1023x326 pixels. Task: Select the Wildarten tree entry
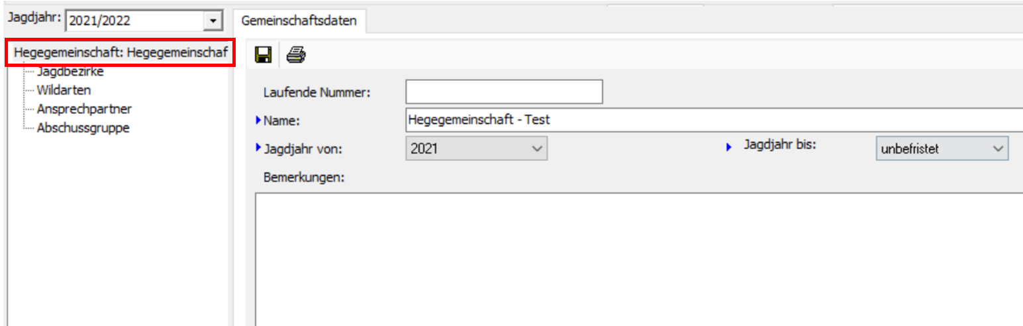[x=64, y=90]
